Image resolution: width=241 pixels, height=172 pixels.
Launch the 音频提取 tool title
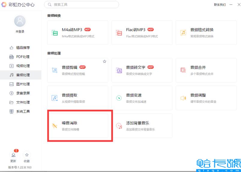coord(70,95)
